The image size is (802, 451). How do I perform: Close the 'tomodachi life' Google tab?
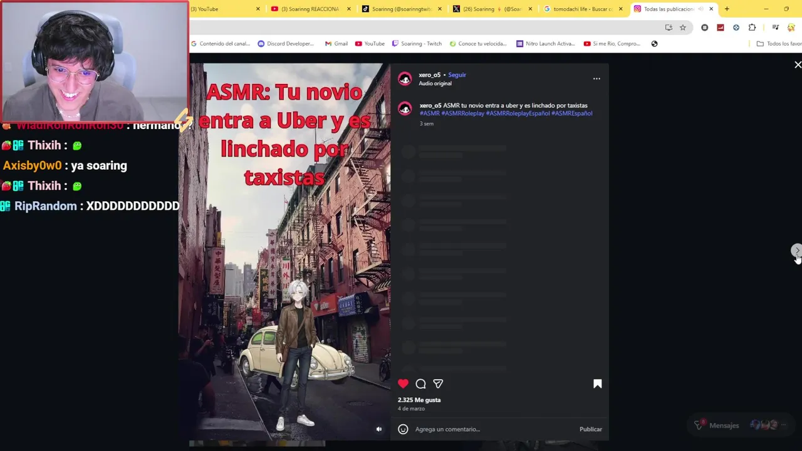(620, 9)
